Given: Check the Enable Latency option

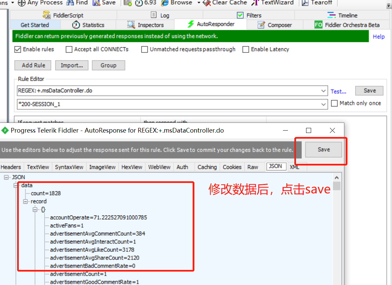Looking at the screenshot, I should point(246,49).
